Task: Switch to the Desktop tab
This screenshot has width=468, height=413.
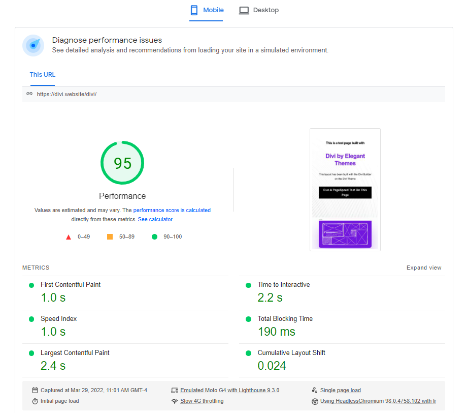Action: (x=259, y=10)
